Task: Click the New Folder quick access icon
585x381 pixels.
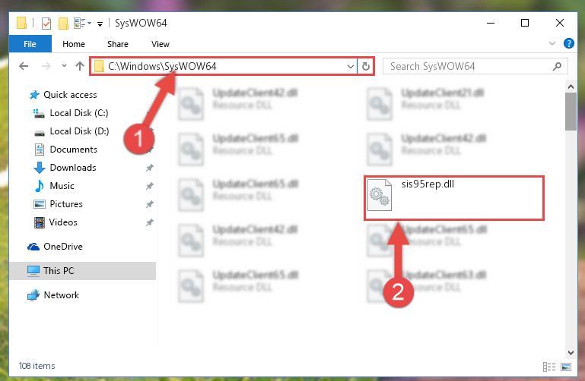Action: point(63,24)
